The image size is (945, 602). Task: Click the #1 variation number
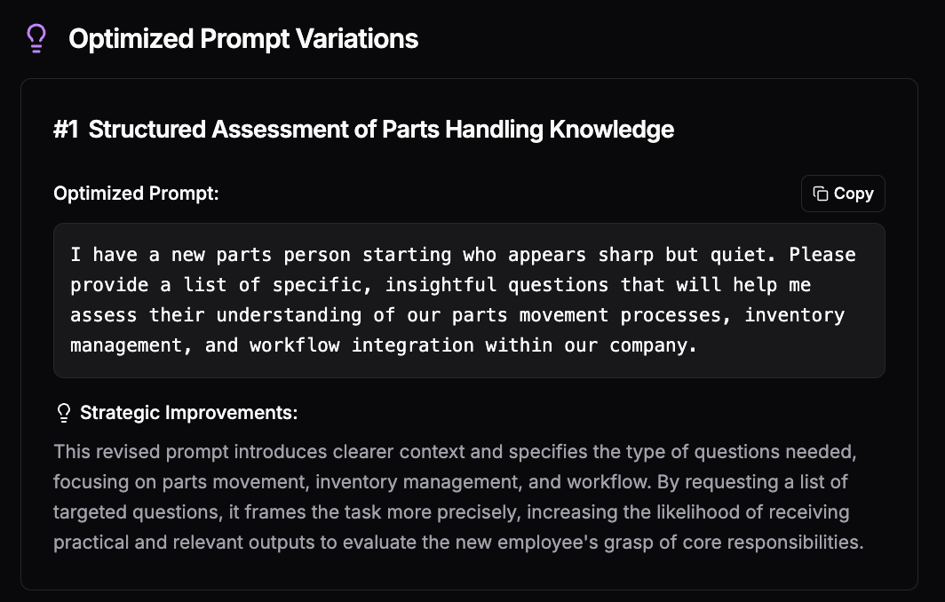[x=66, y=129]
